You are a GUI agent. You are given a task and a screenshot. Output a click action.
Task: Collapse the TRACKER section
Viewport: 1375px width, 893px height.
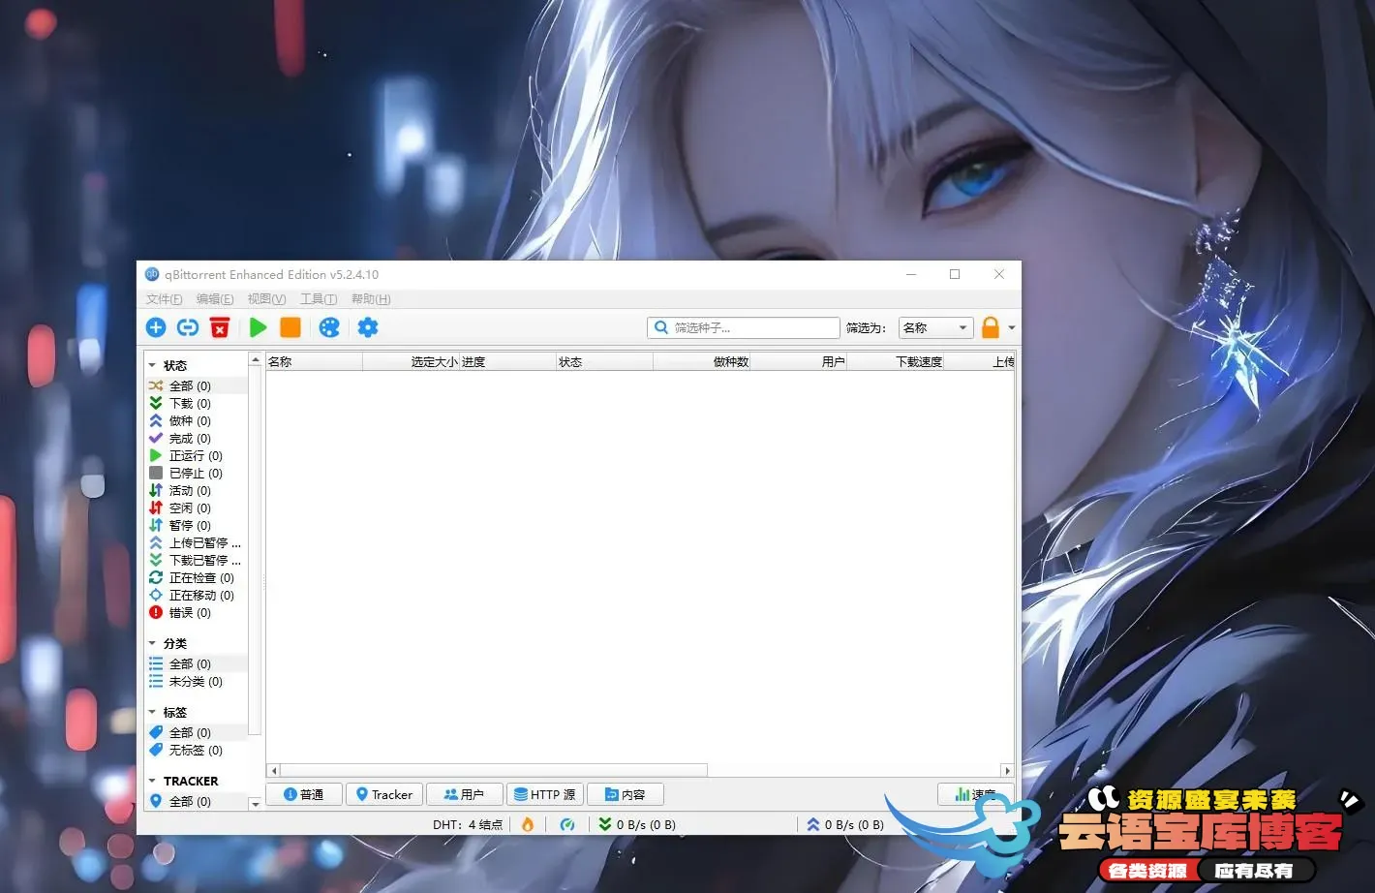click(x=152, y=781)
